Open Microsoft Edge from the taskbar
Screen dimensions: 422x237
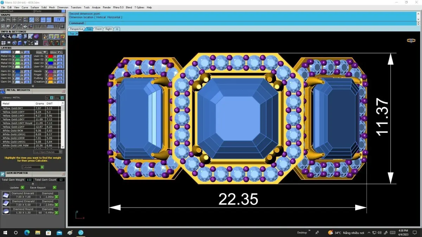[x=27, y=232]
